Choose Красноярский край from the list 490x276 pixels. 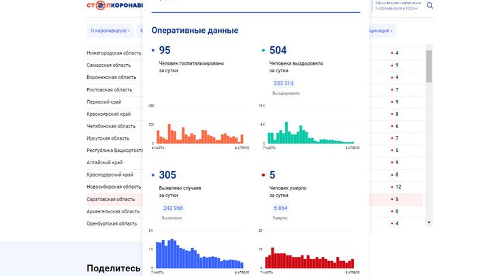tap(108, 114)
